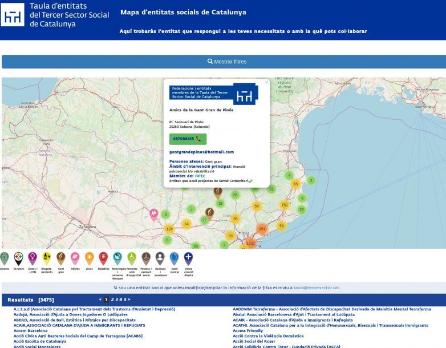Close the Amics de la Gent Gran popup

[x=266, y=83]
